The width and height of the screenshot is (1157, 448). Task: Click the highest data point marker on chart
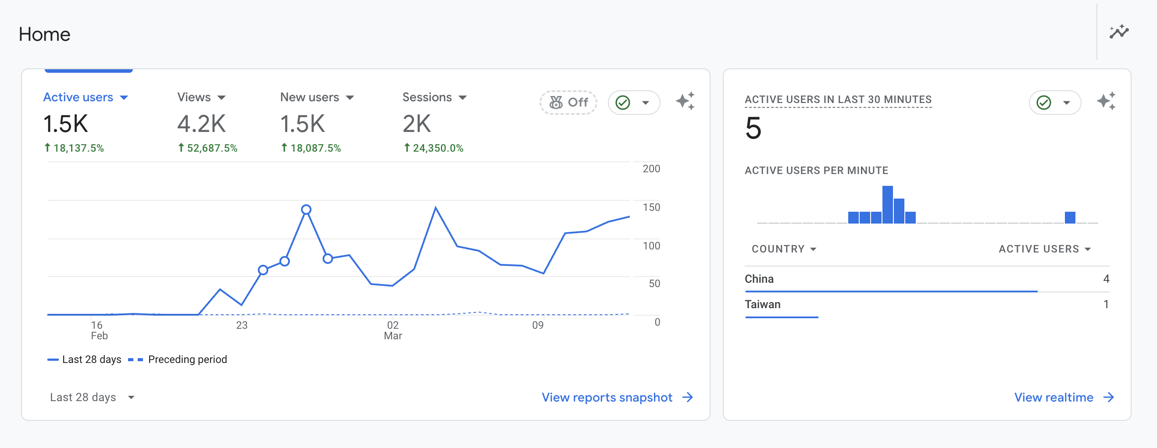click(306, 210)
